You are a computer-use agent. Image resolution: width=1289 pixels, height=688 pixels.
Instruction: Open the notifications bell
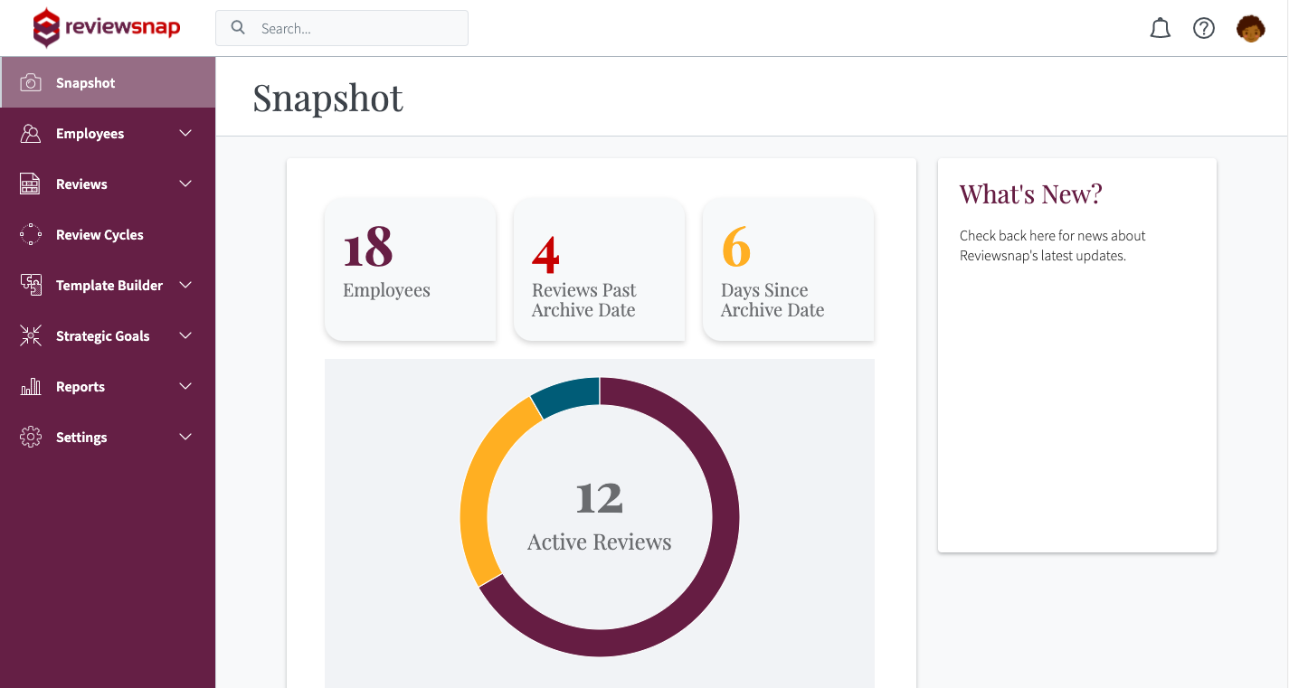[1160, 29]
